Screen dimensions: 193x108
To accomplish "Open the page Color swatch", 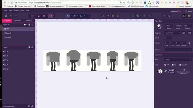I will tap(159, 26).
